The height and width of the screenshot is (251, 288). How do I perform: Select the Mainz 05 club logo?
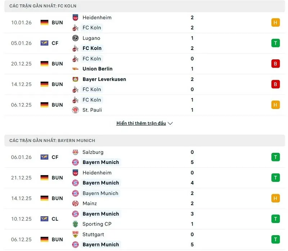76,203
